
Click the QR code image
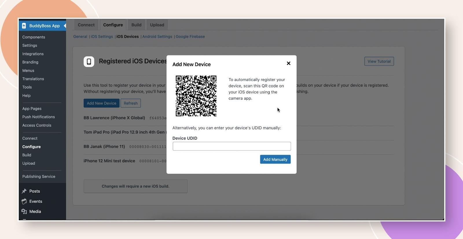click(x=196, y=96)
